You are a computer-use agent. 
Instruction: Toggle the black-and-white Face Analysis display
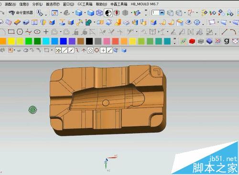(109, 13)
